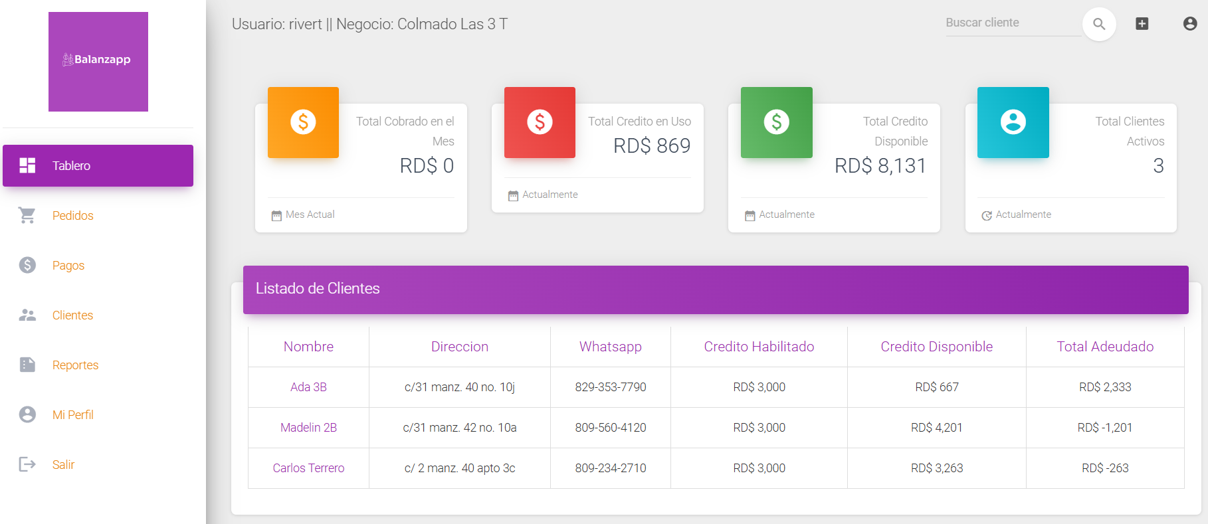
Task: Click the calendar icon beside Mes Actual
Action: click(x=276, y=215)
